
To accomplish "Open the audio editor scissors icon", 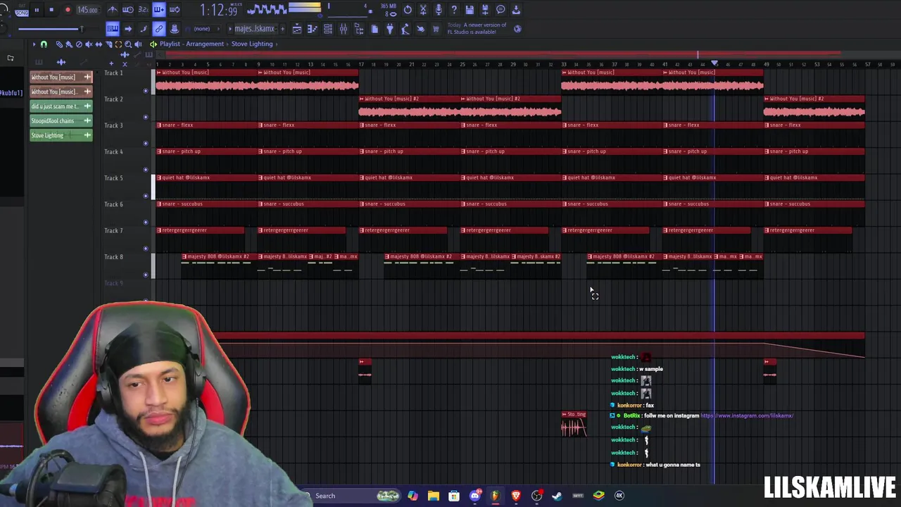I will click(x=423, y=10).
